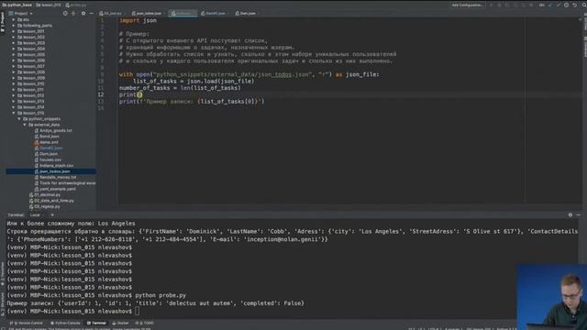This screenshot has width=587, height=330.
Task: Hide the Project panel with the minus icon
Action: [92, 13]
